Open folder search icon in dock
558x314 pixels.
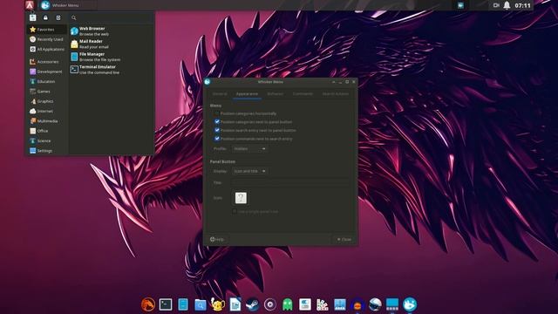tap(201, 304)
